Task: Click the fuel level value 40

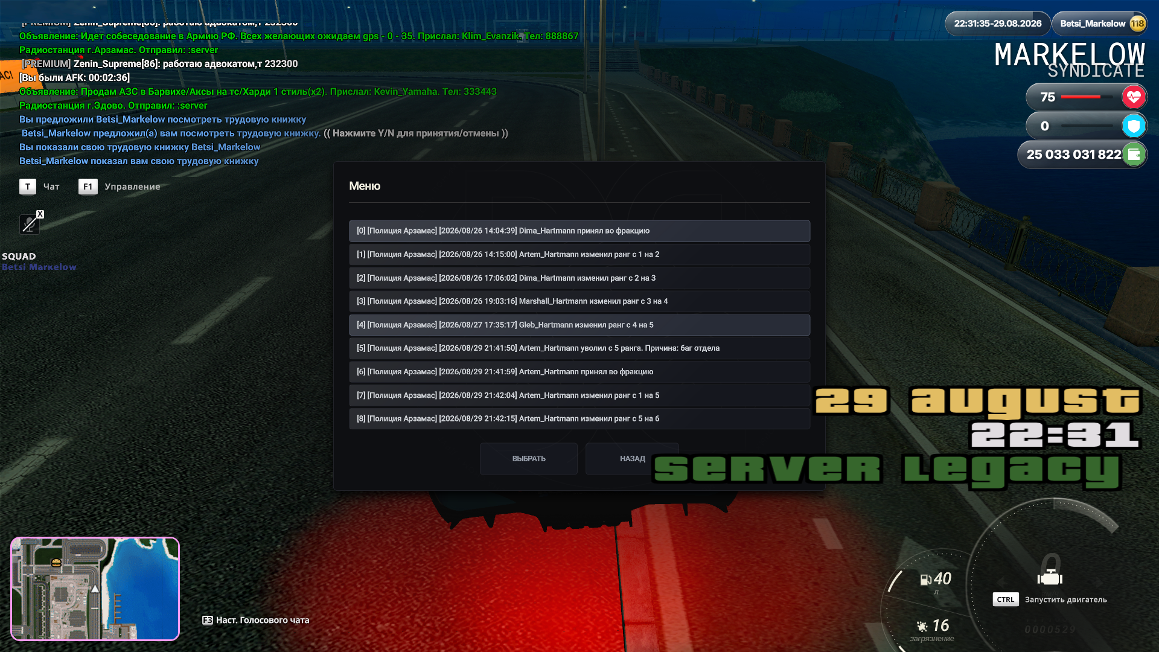Action: tap(942, 579)
